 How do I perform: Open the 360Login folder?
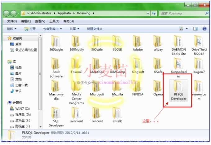tap(56, 43)
